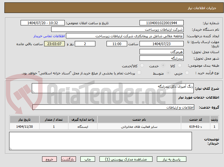224x167 pixels.
Task: Click the سایر فعالیت های مخابراتی cell
Action: pos(139,127)
